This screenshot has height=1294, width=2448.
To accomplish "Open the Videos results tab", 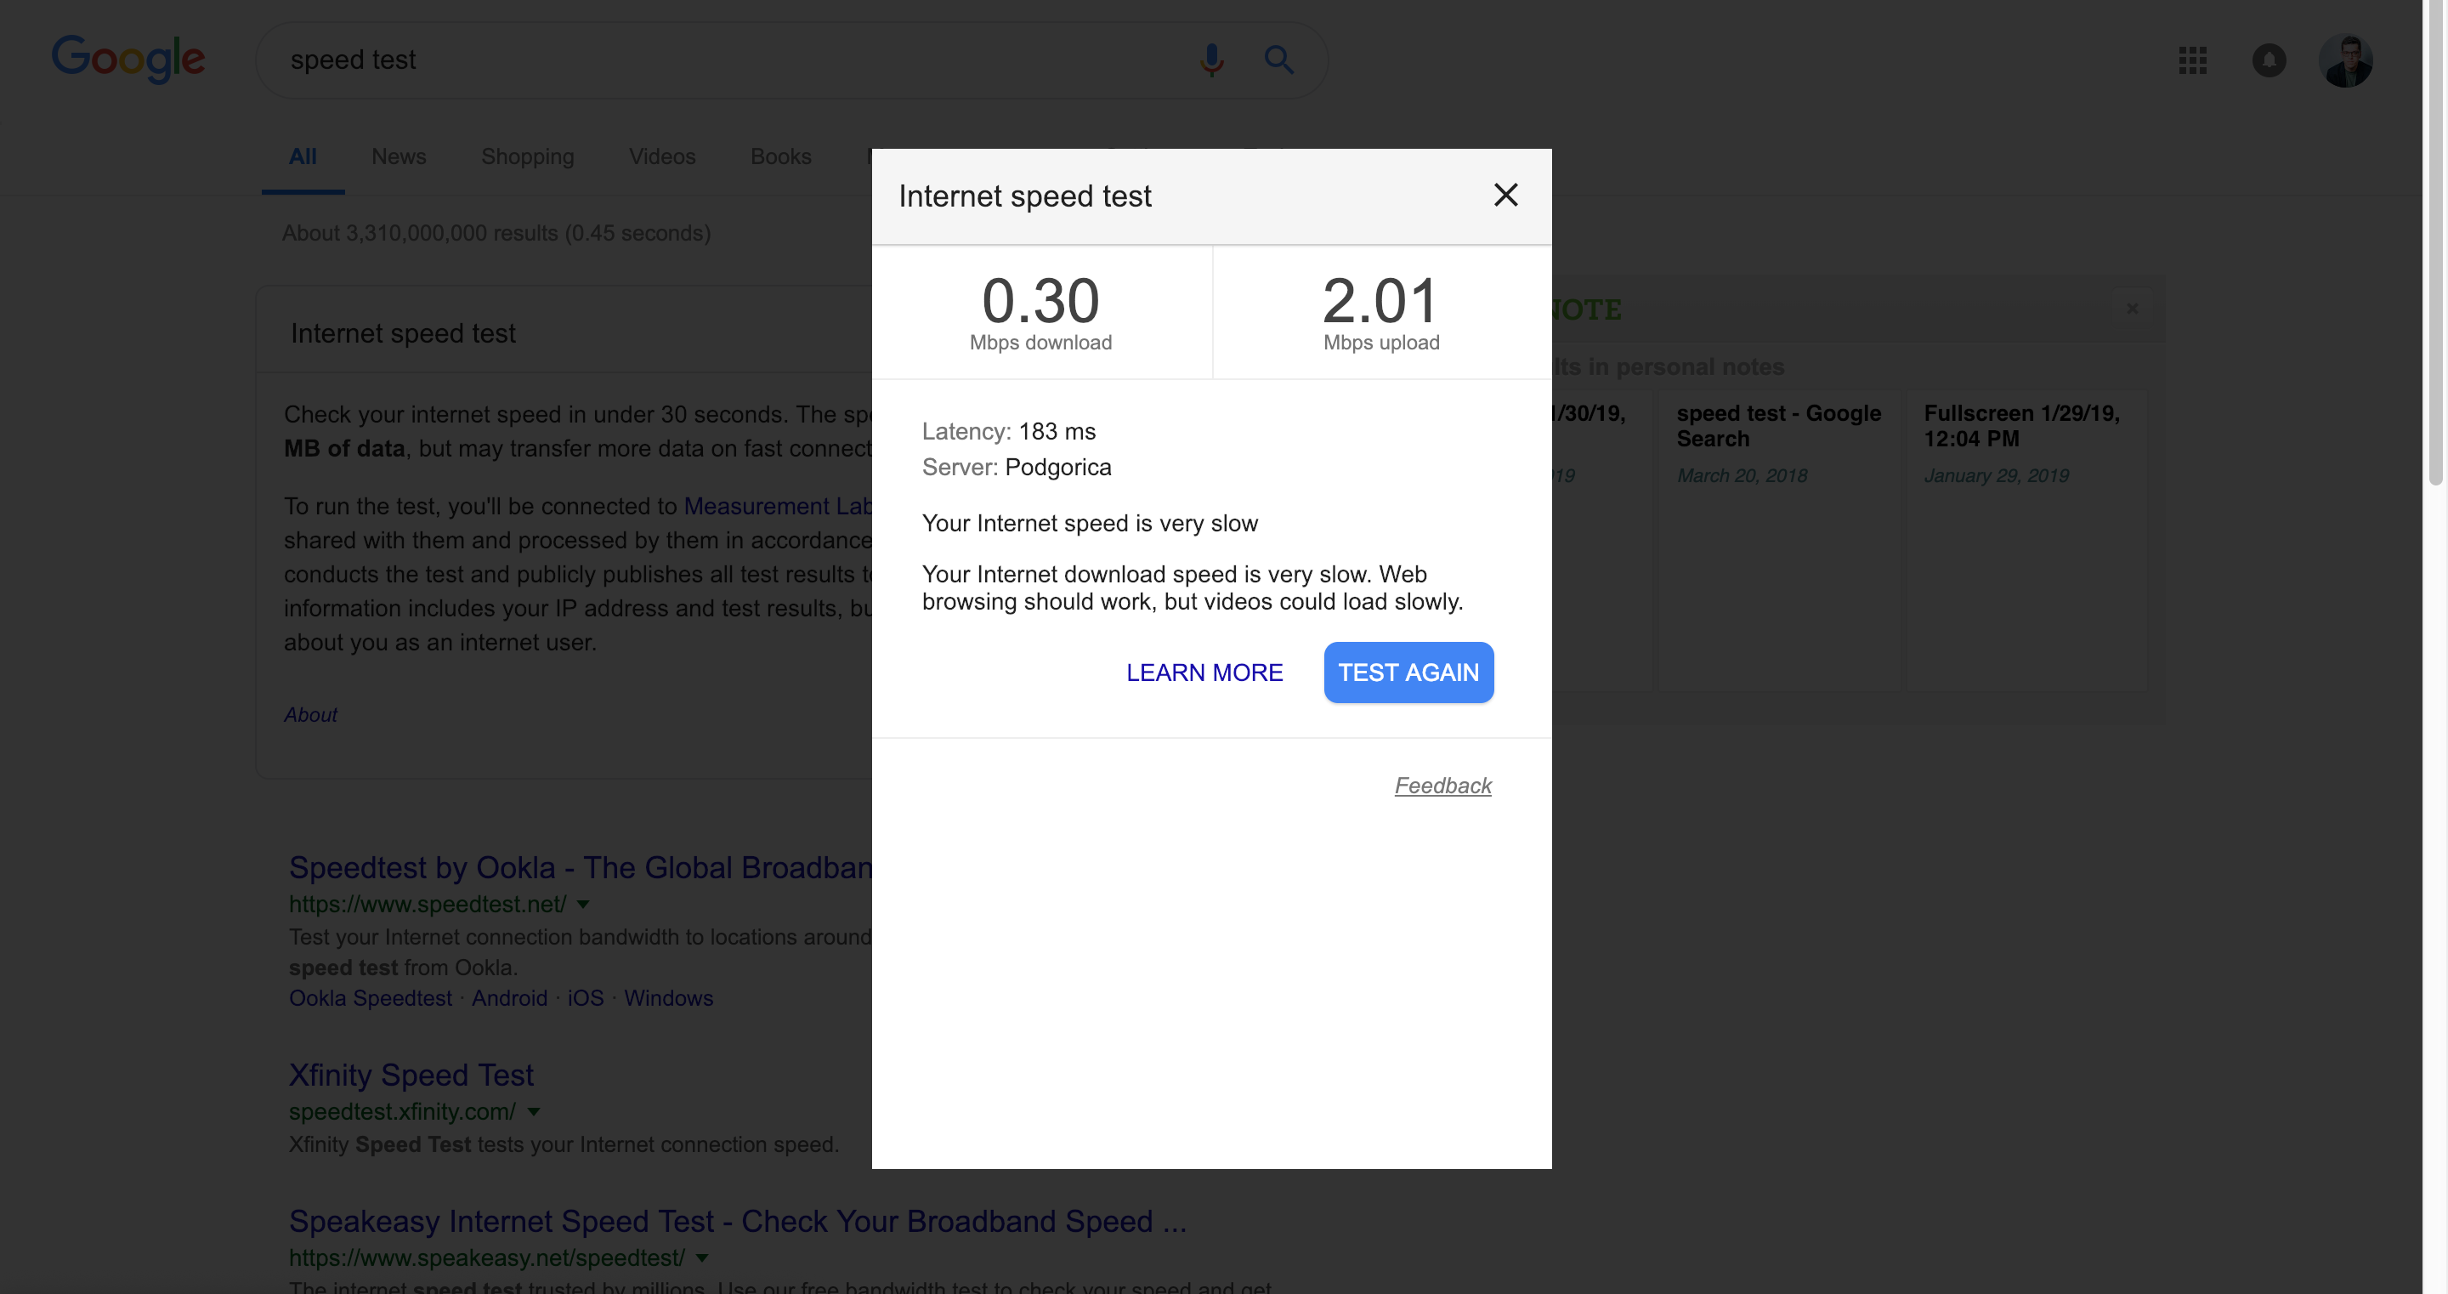I will 661,157.
